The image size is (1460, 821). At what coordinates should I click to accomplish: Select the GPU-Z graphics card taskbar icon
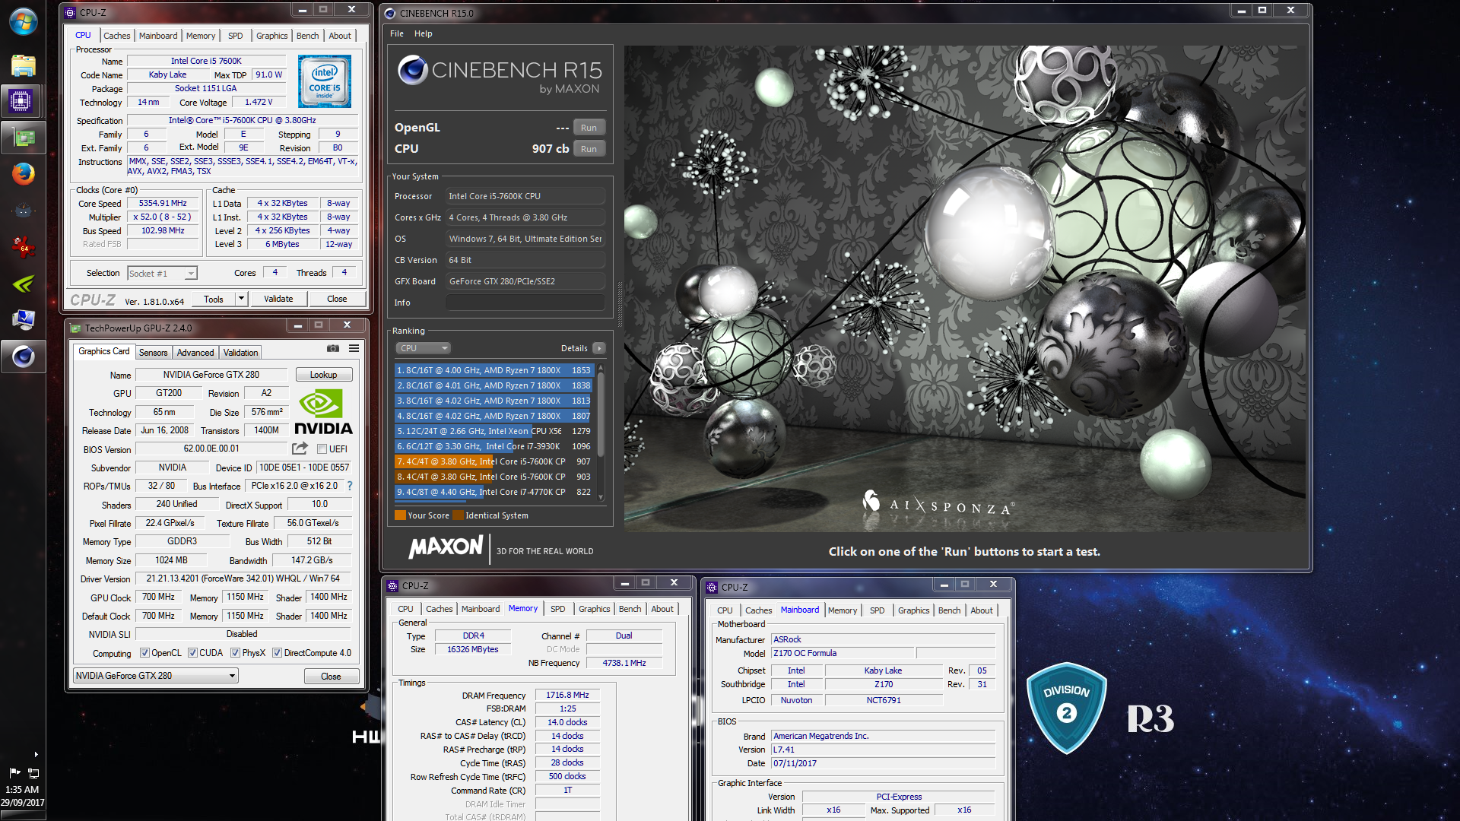click(23, 138)
